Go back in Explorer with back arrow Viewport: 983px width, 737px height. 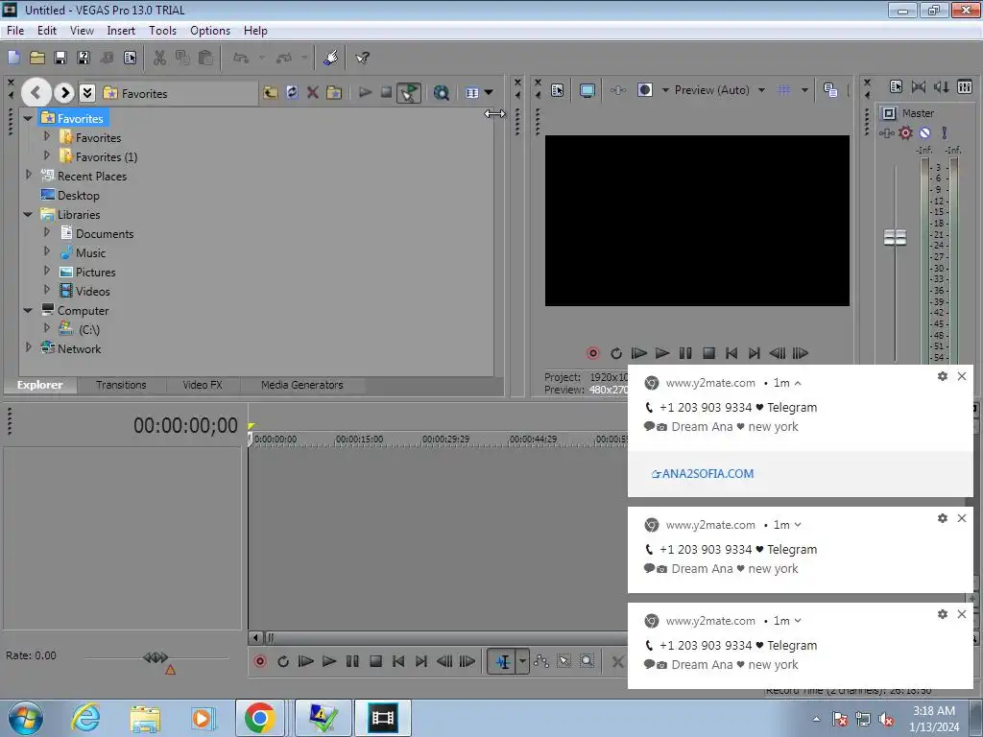tap(36, 93)
